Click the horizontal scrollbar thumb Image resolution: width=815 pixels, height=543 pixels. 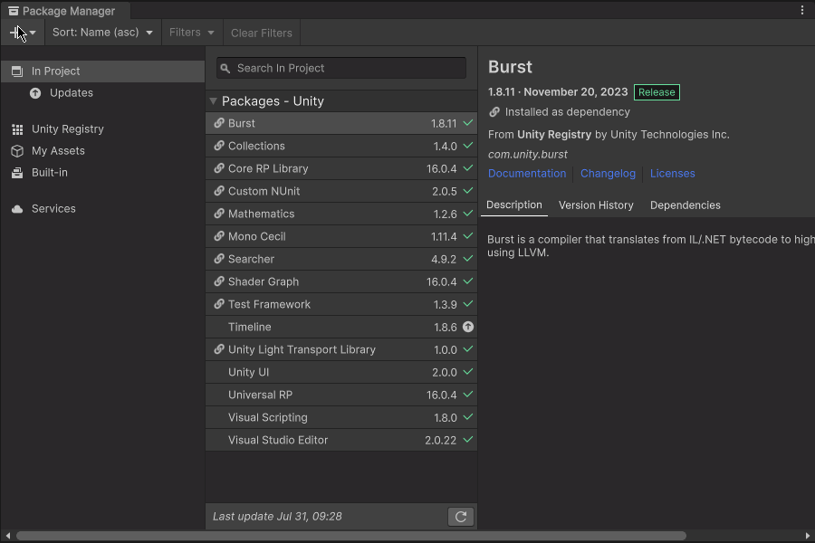(x=351, y=535)
